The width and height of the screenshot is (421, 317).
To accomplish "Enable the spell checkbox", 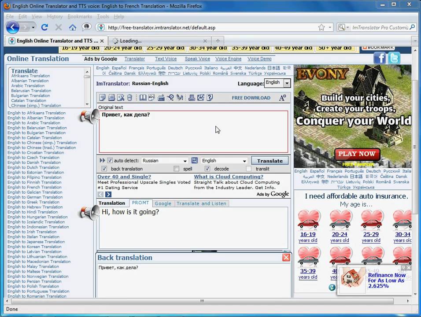I will [x=177, y=169].
